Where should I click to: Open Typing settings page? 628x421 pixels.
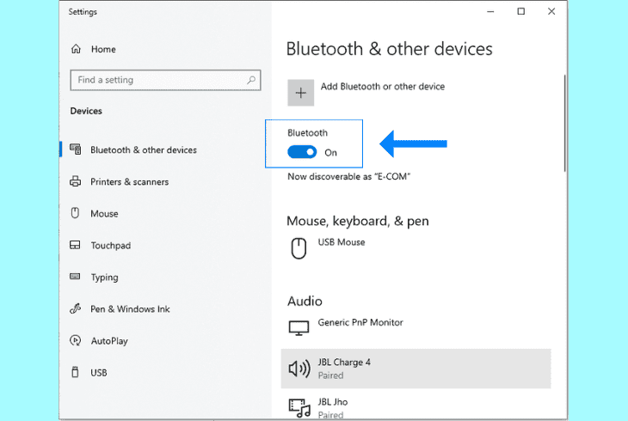pos(104,278)
